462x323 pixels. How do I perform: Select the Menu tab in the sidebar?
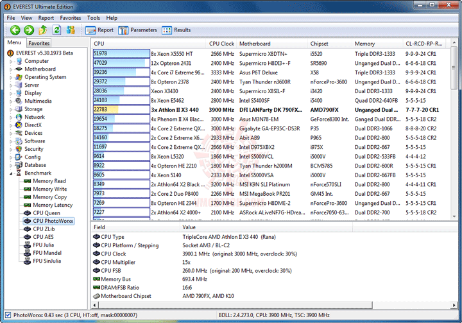click(x=14, y=42)
